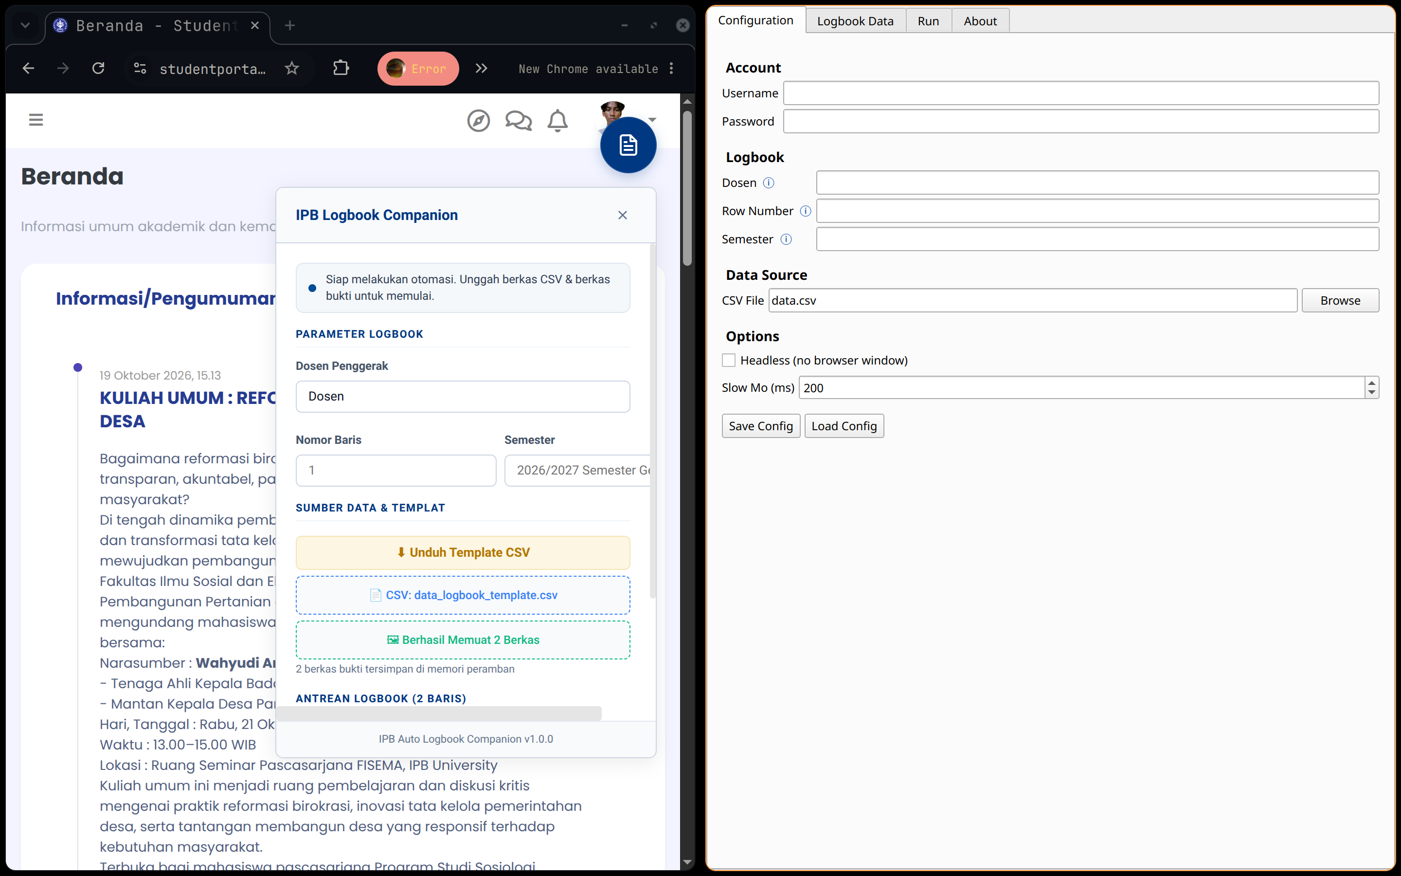Viewport: 1401px width, 876px height.
Task: Increase Slow Mo with up stepper arrow
Action: [x=1371, y=383]
